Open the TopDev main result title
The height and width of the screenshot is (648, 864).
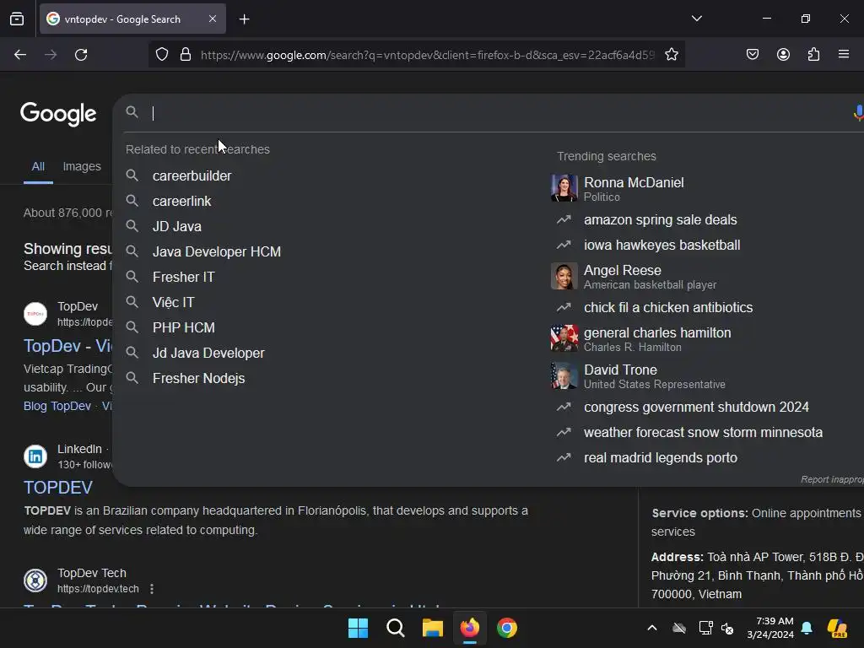[67, 346]
